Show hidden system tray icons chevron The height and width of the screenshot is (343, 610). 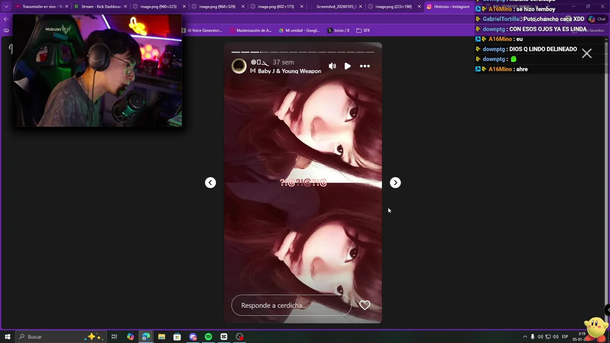[525, 337]
